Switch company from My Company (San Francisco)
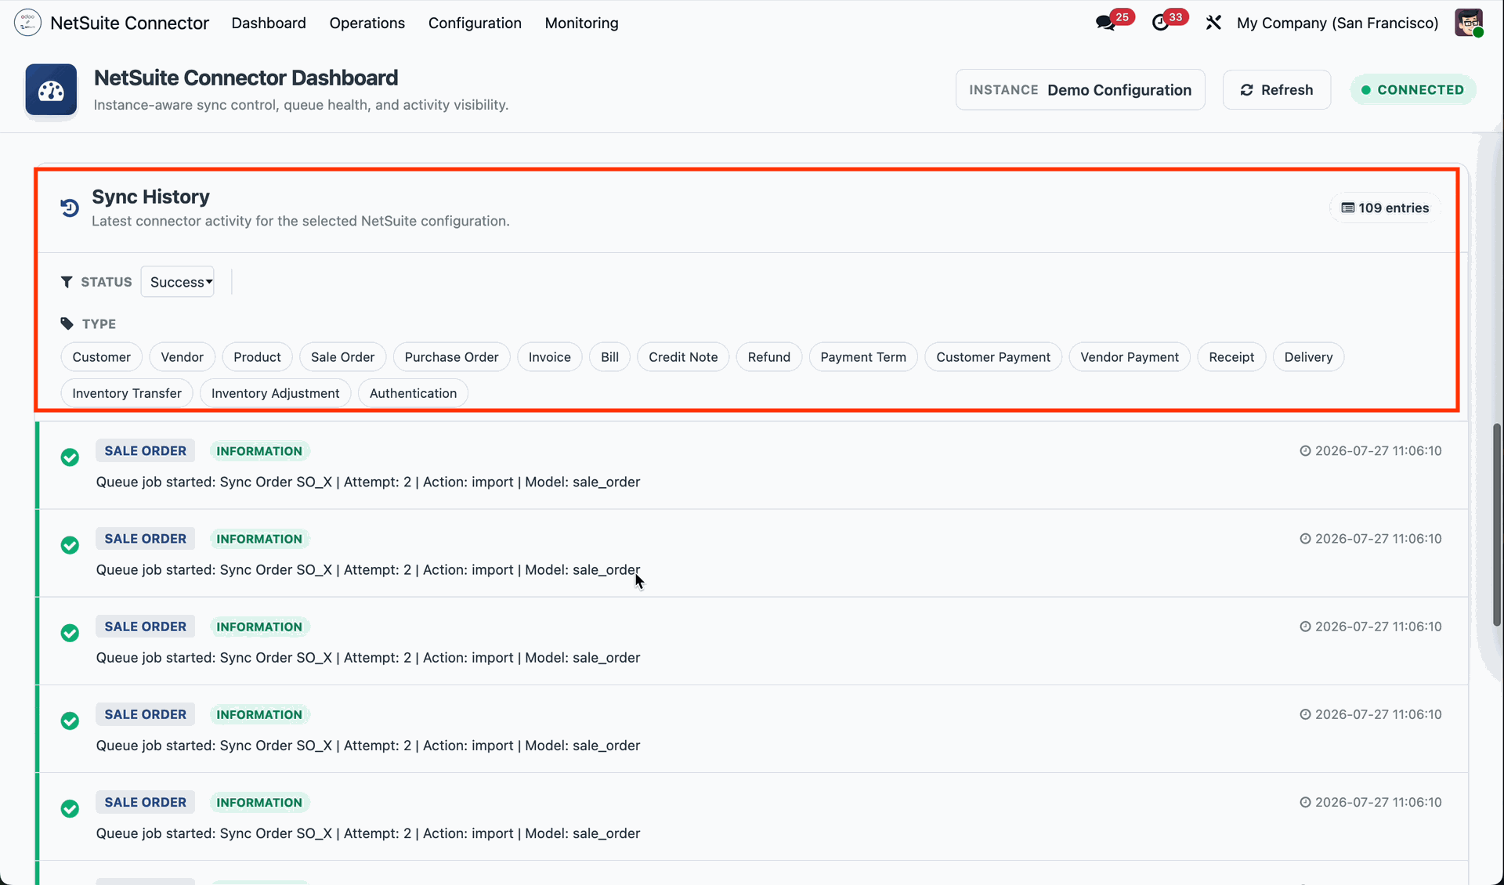This screenshot has width=1504, height=885. point(1338,23)
